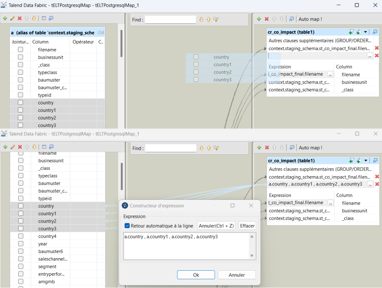Screen dimensions: 382x288
Task: Tick join checkbox for country4 in lower window
Action: click(x=21, y=236)
